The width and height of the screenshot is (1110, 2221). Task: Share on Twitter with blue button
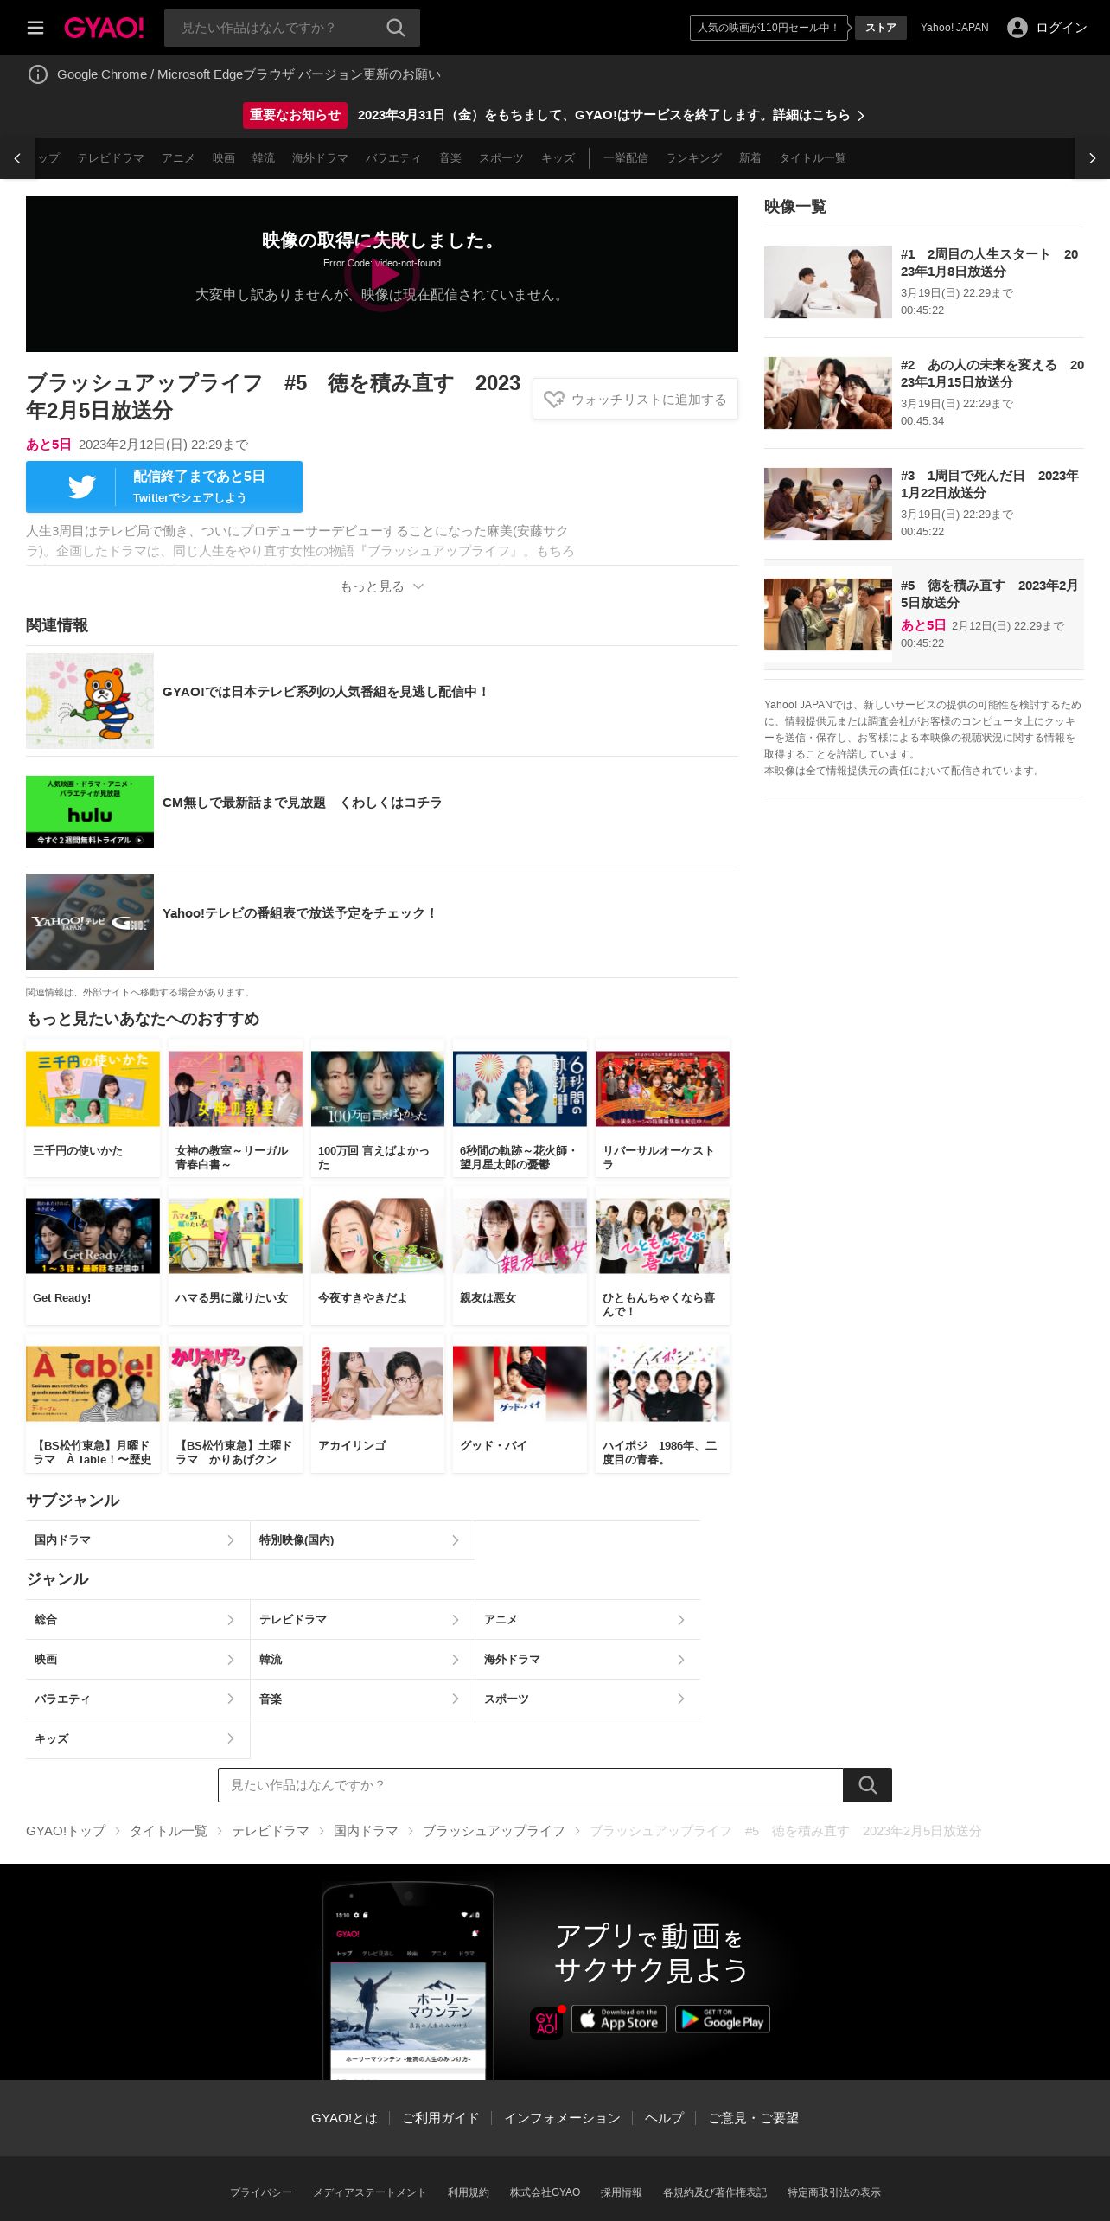tap(164, 487)
